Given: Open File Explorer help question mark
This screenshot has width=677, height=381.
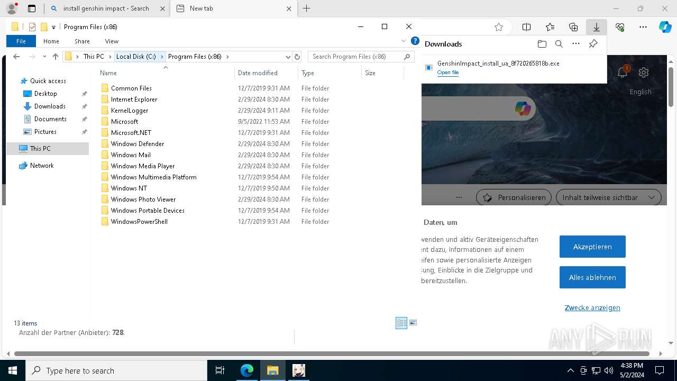Looking at the screenshot, I should click(415, 41).
